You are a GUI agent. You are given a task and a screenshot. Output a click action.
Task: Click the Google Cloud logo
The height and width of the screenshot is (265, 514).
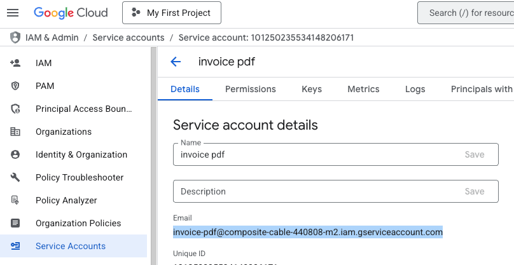[71, 13]
